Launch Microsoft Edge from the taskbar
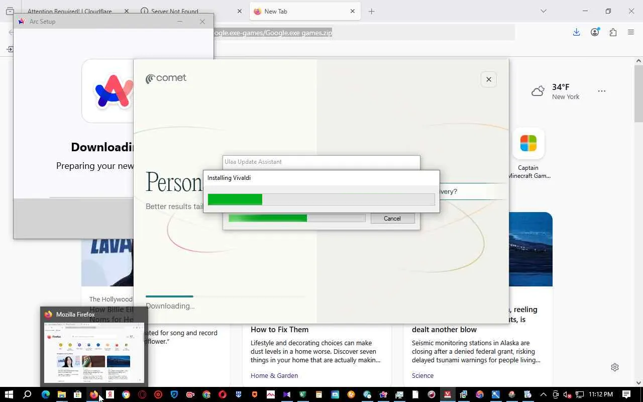This screenshot has width=643, height=402. [x=46, y=394]
